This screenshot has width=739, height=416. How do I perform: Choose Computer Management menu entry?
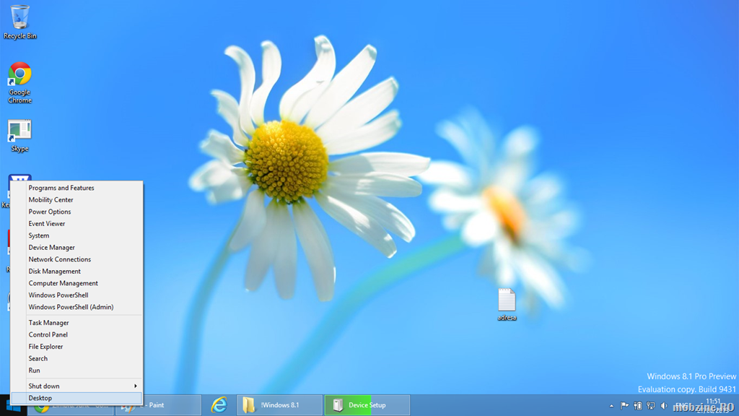tap(76, 283)
